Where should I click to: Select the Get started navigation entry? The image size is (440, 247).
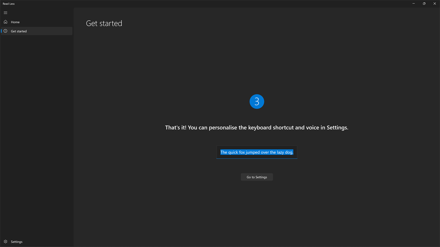19,31
